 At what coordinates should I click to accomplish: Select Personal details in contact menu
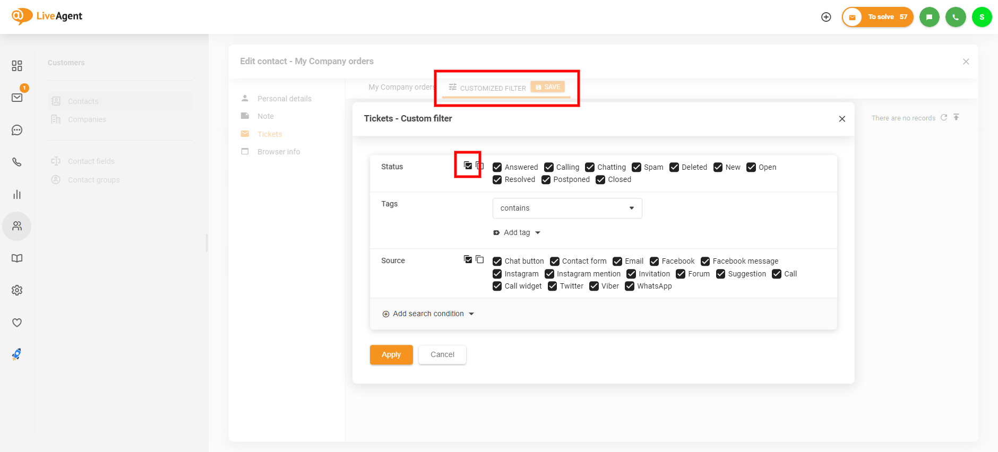(284, 99)
